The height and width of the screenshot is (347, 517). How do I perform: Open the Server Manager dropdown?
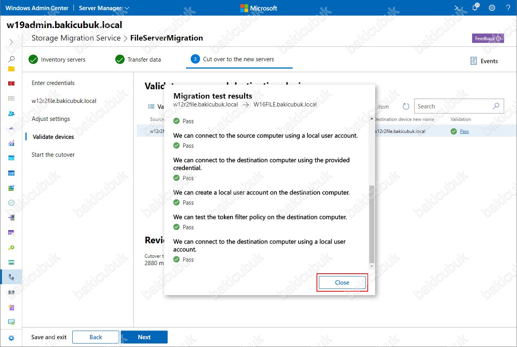104,8
